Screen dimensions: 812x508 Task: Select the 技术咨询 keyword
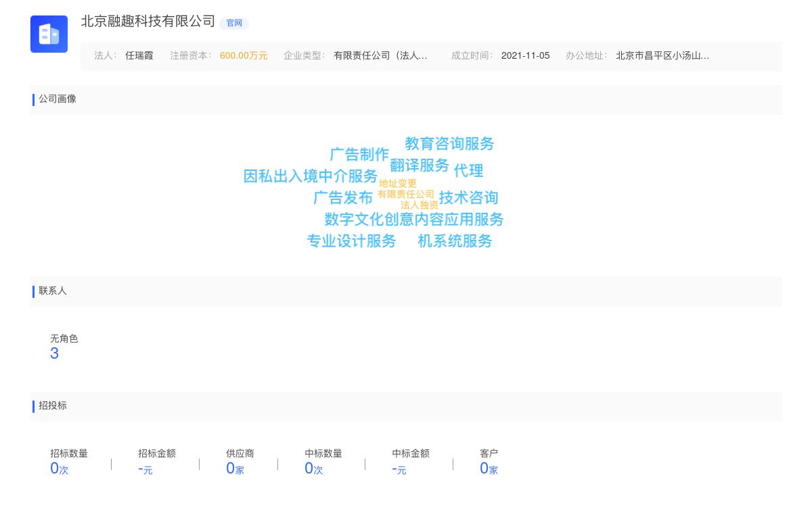point(468,198)
